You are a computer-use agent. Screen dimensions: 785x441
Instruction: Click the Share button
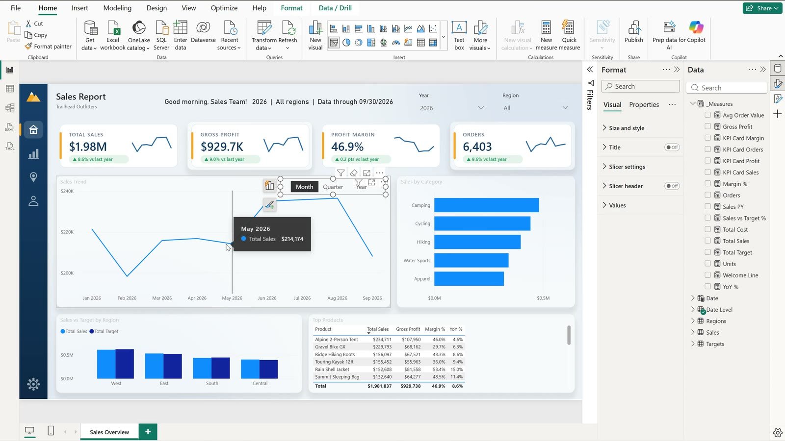tap(762, 8)
